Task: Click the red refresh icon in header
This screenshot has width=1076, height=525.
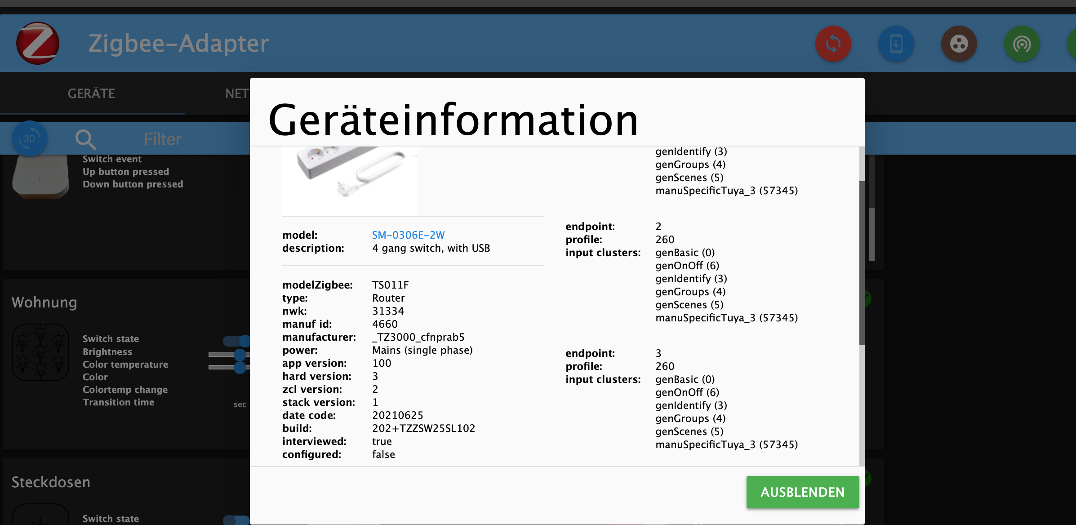Action: [x=833, y=44]
